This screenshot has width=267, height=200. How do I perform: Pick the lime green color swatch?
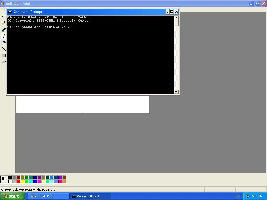pos(27,182)
